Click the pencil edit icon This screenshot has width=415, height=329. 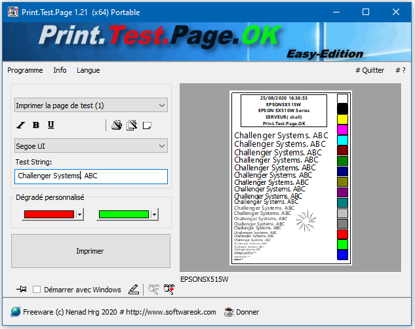tap(134, 289)
